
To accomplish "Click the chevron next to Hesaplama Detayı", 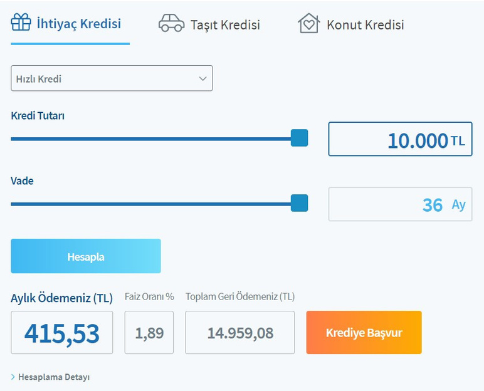I will coord(13,377).
